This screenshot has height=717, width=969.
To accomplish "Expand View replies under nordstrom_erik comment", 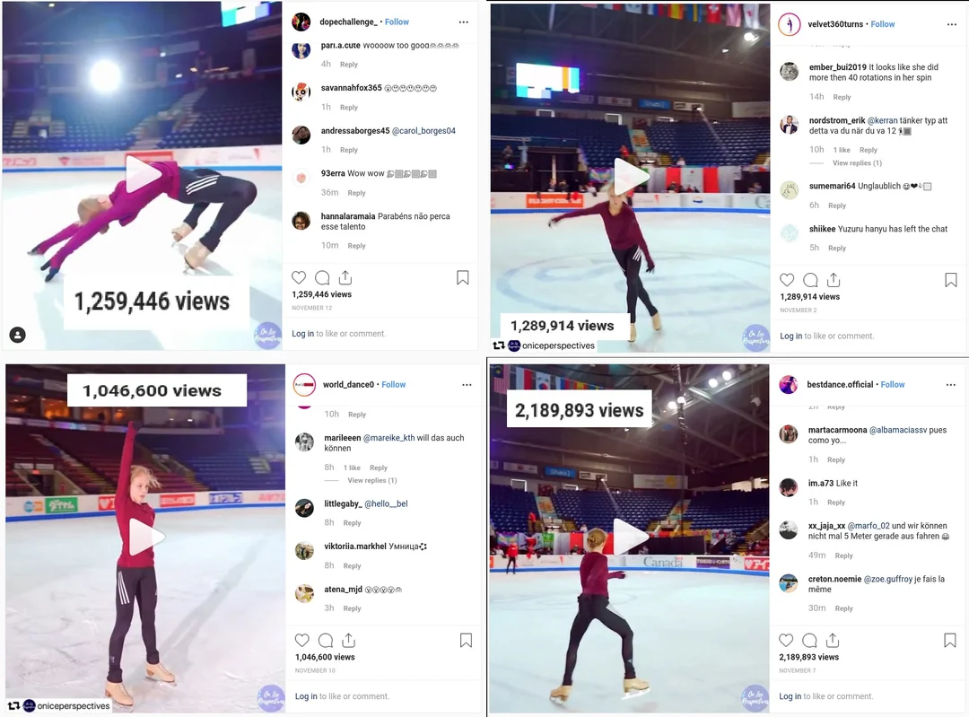I will pos(857,163).
